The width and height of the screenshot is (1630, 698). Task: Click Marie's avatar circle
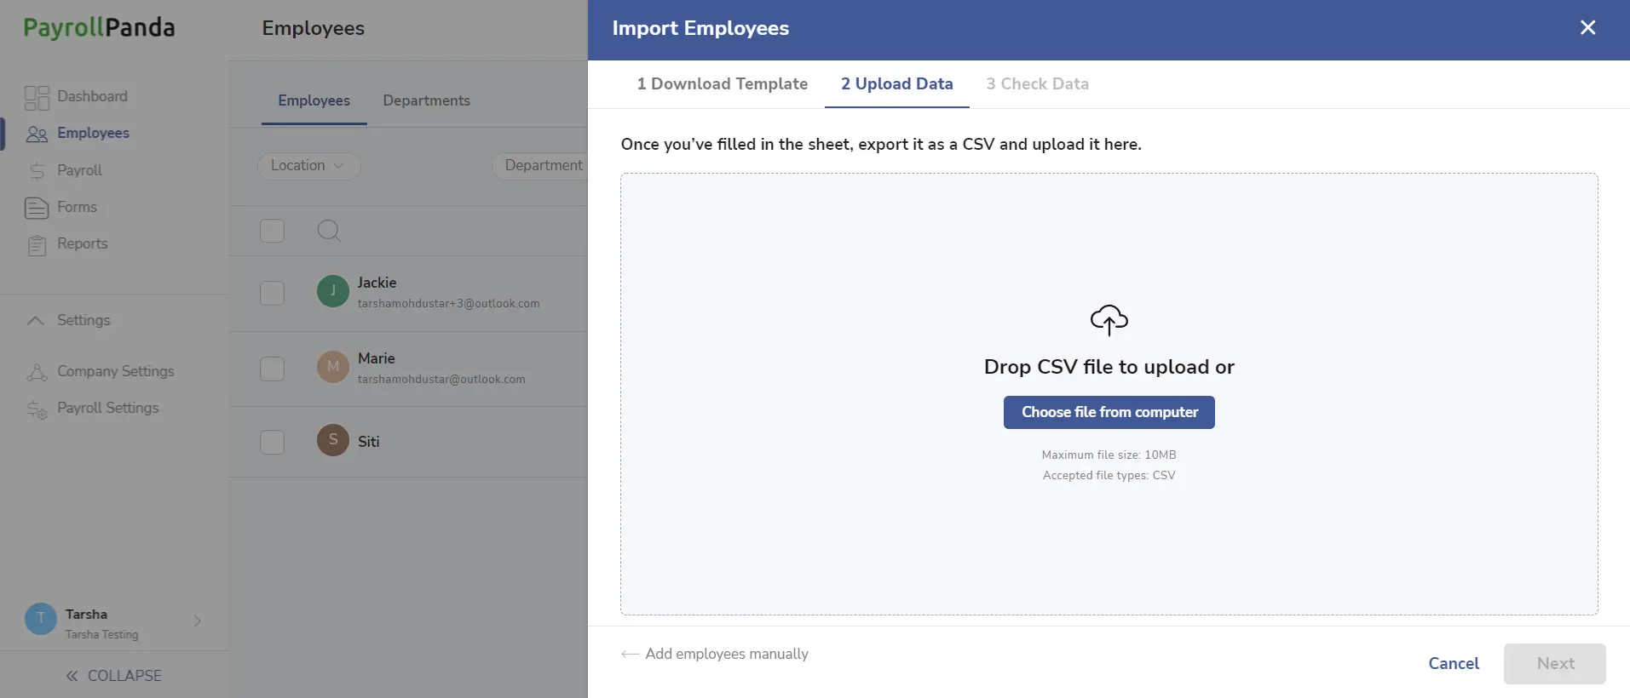pyautogui.click(x=333, y=367)
